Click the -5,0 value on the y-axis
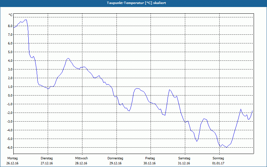 click(x=10, y=139)
